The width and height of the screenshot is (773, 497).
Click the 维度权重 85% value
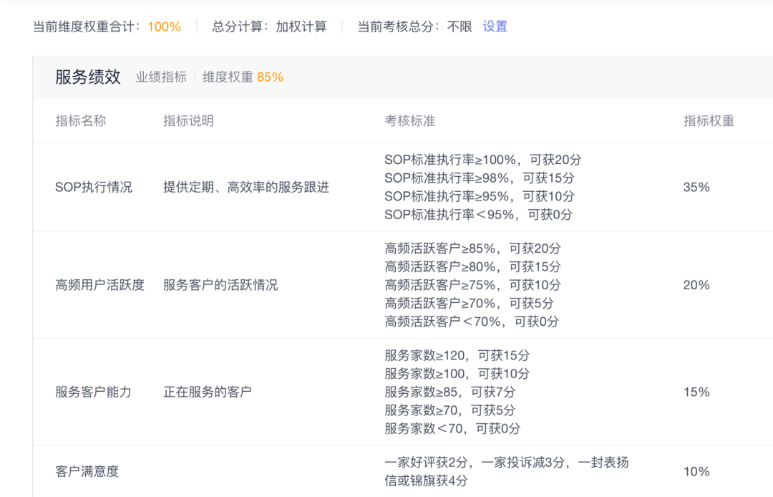[x=270, y=77]
